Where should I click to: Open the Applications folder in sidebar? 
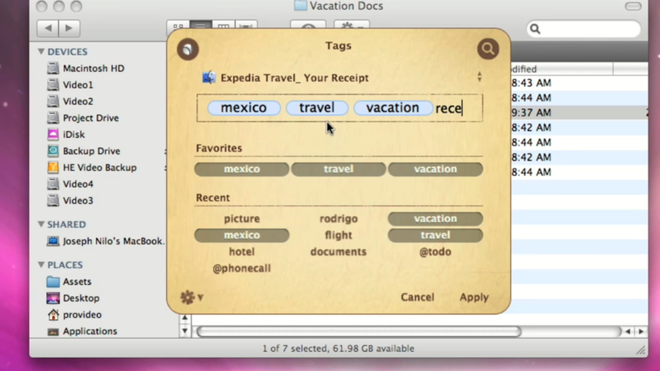[x=89, y=331]
